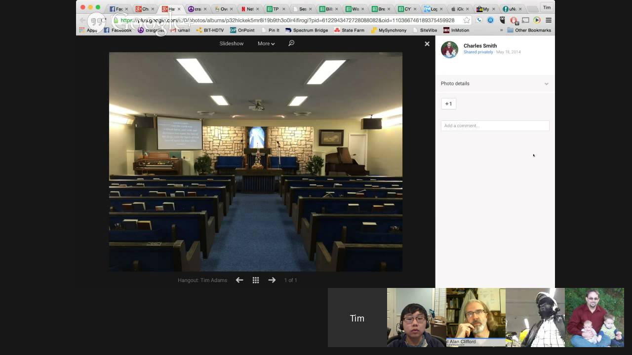Focus the Add a comment field
632x355 pixels.
coord(495,126)
